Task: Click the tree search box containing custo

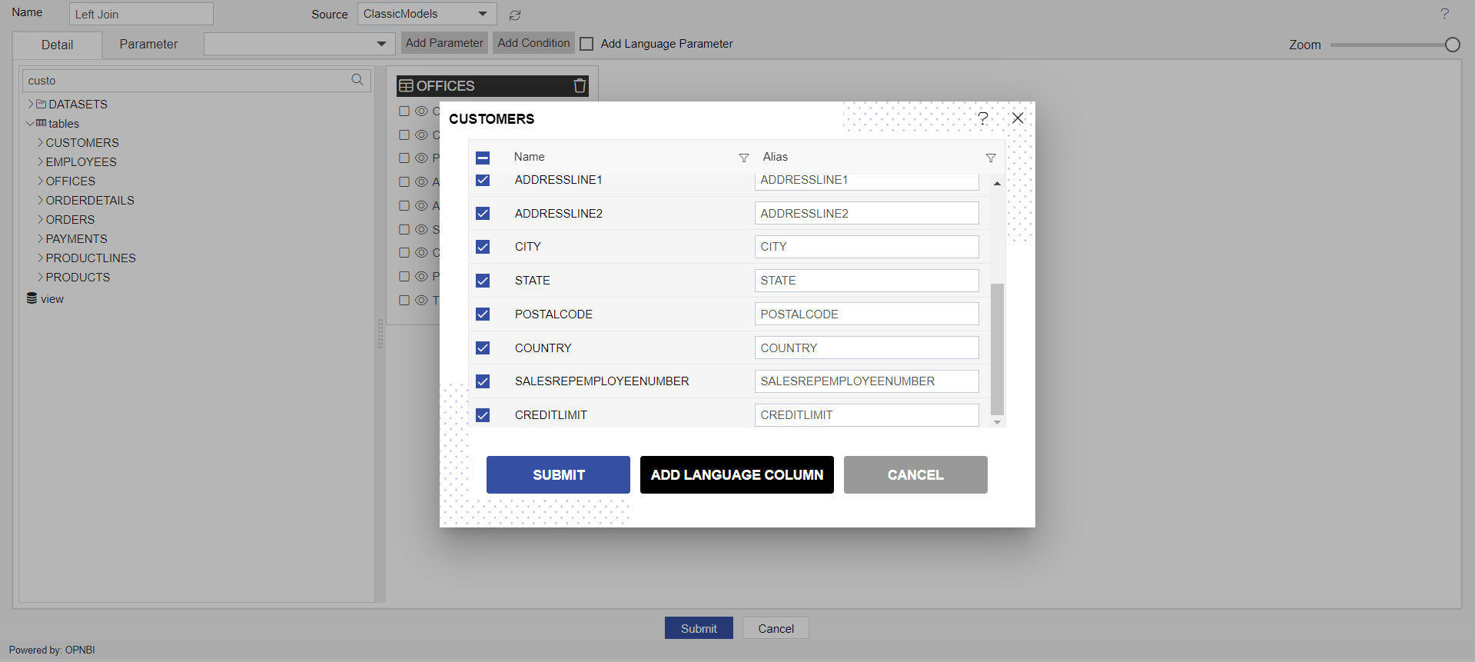Action: coord(196,81)
